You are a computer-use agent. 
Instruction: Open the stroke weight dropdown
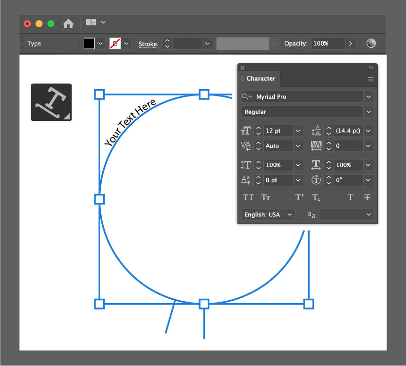207,43
